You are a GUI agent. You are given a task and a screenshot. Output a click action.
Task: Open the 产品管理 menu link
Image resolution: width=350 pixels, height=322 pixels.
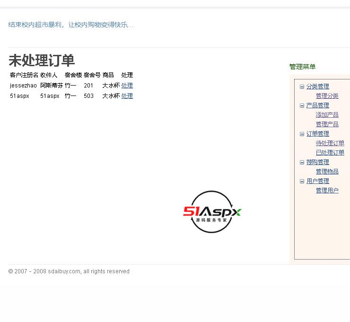point(317,105)
